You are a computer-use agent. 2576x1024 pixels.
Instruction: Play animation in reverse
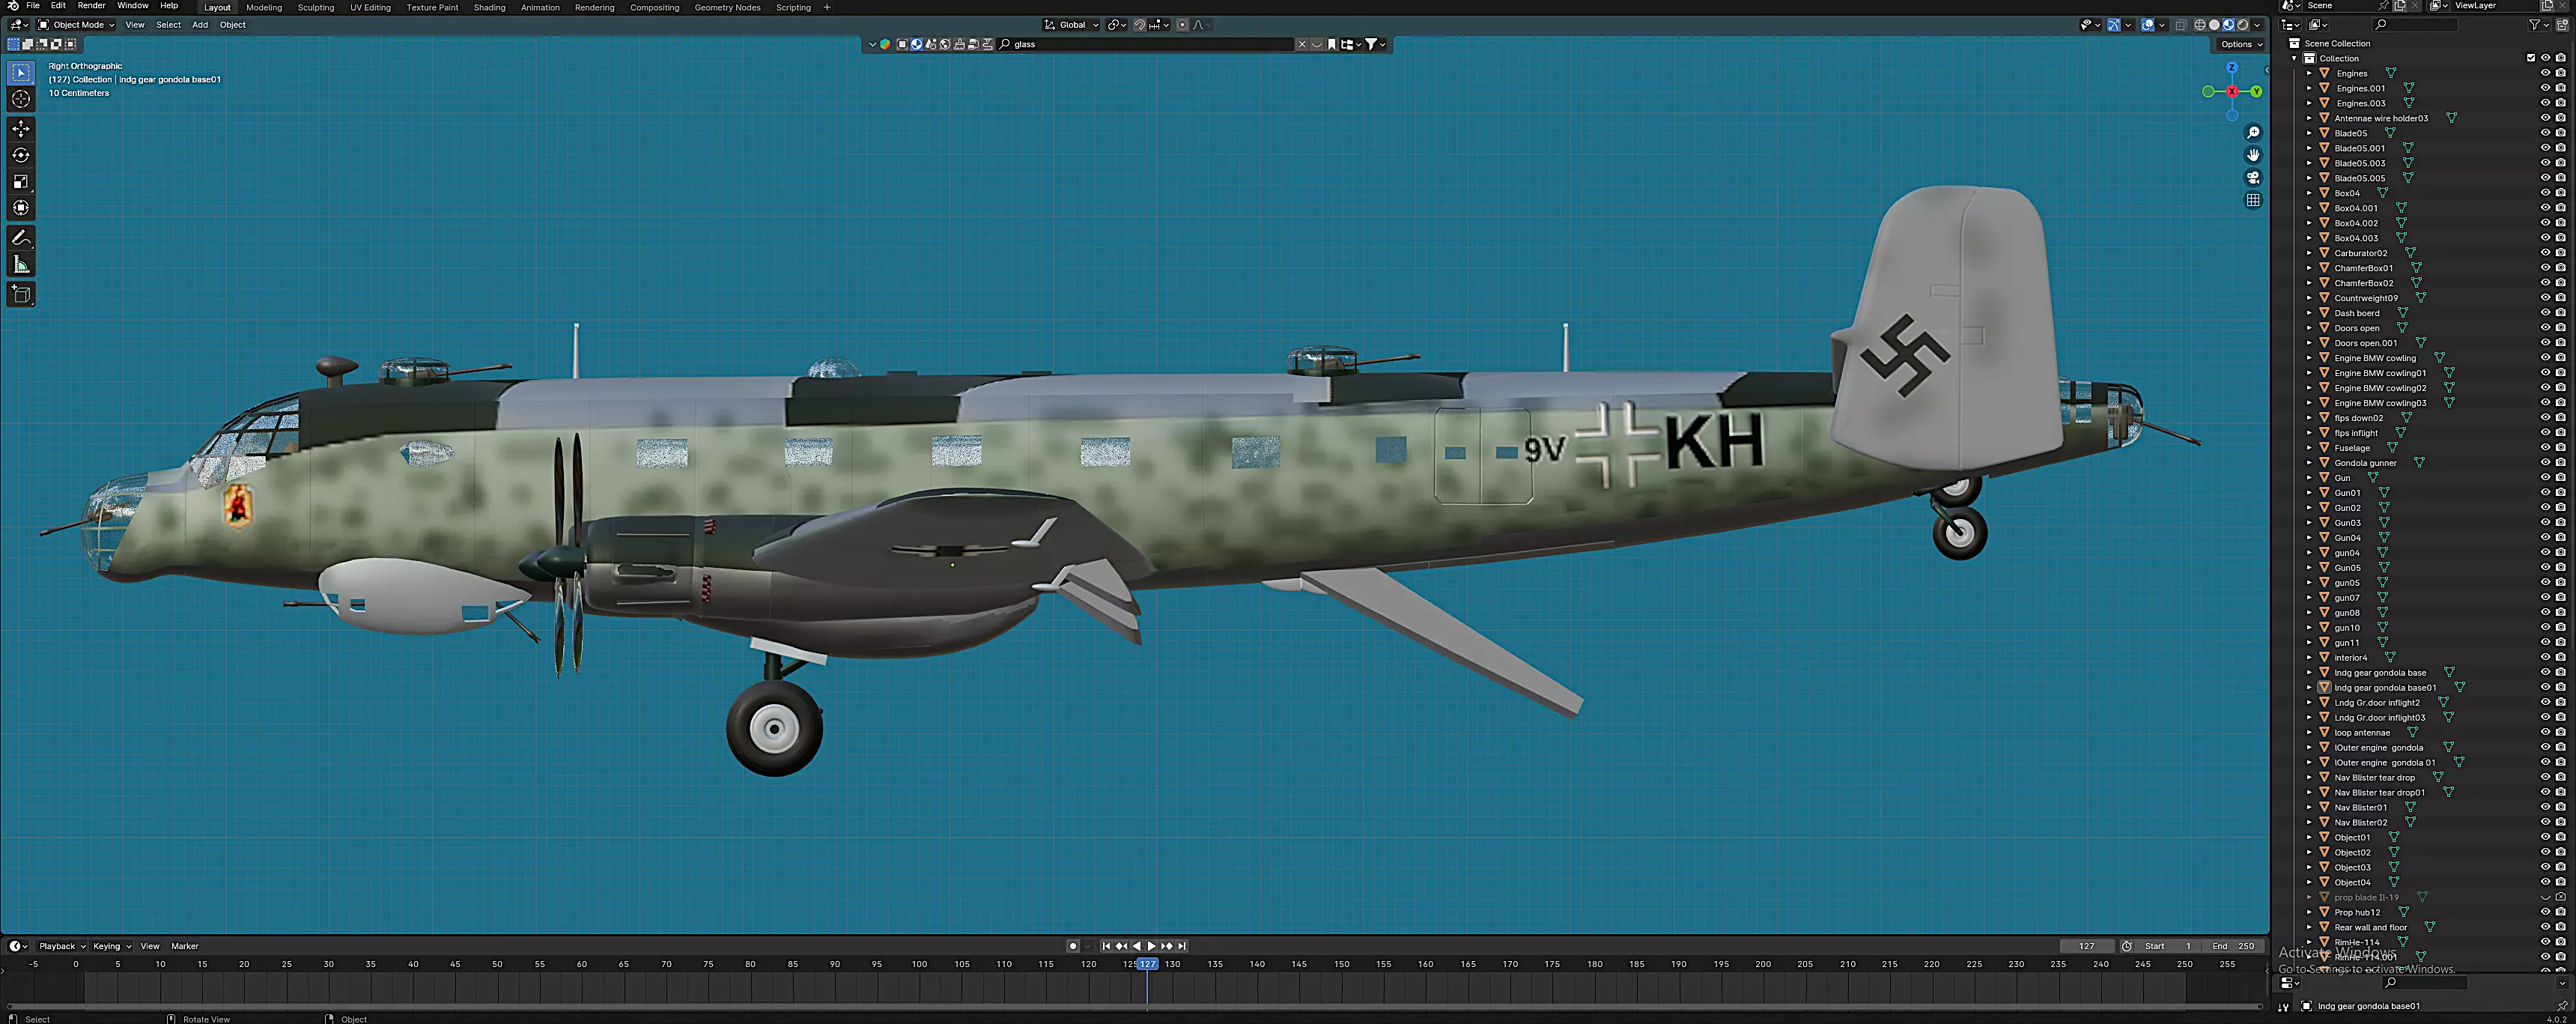[x=1136, y=946]
